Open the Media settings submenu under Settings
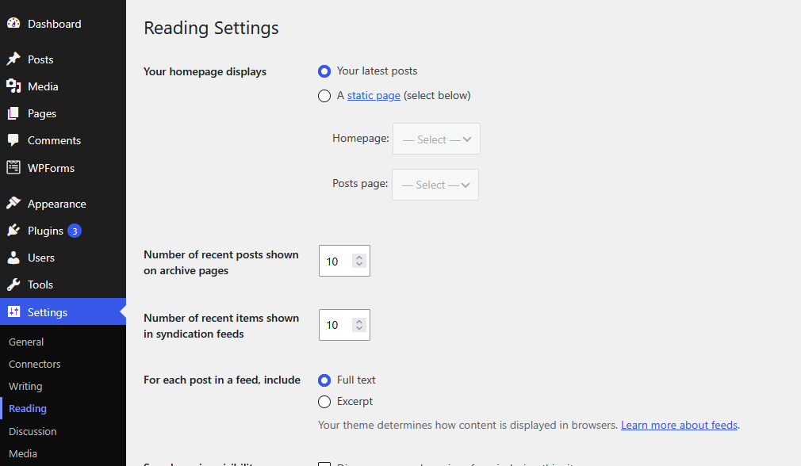Screen dimensions: 801x466 23,453
